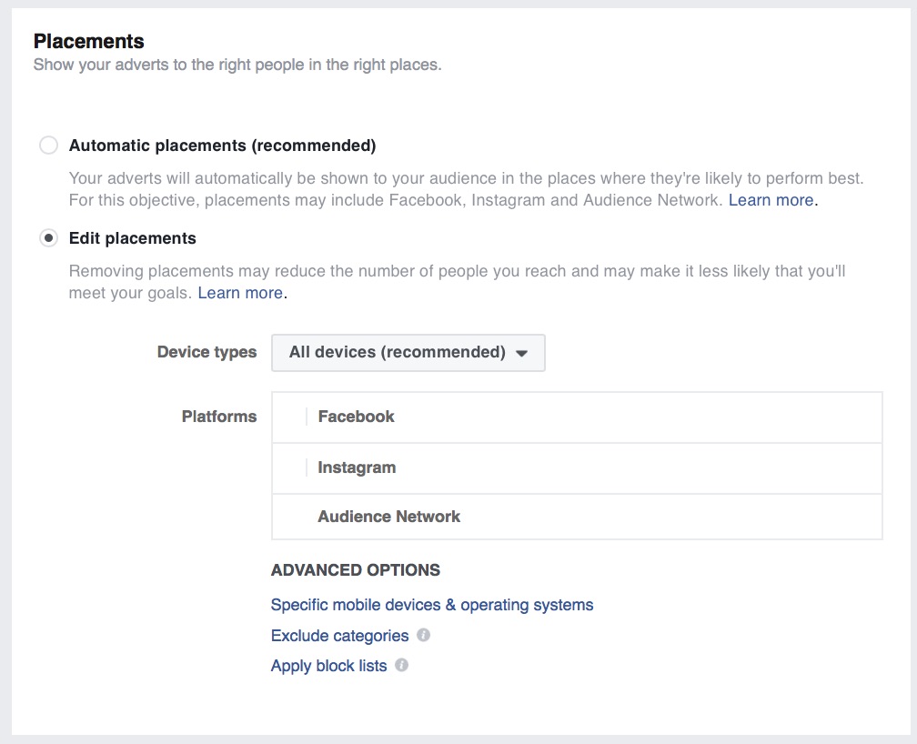Expand the Instagram platform row
The height and width of the screenshot is (744, 917).
577,468
